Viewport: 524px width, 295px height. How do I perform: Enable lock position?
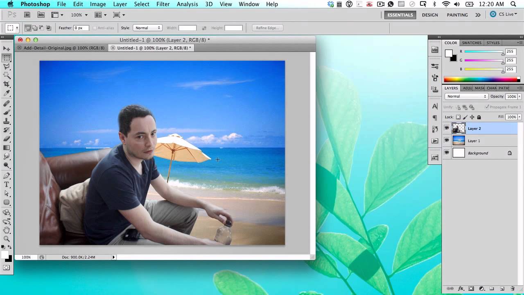pos(472,117)
